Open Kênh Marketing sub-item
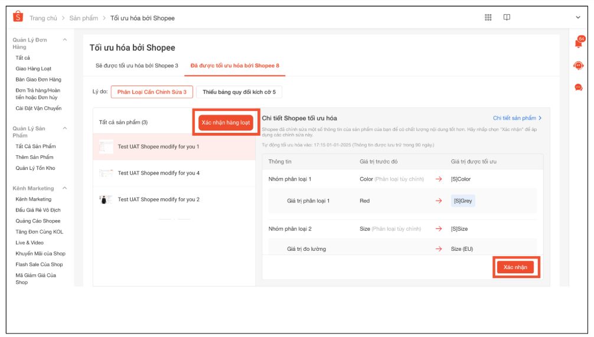The width and height of the screenshot is (594, 337). (33, 199)
